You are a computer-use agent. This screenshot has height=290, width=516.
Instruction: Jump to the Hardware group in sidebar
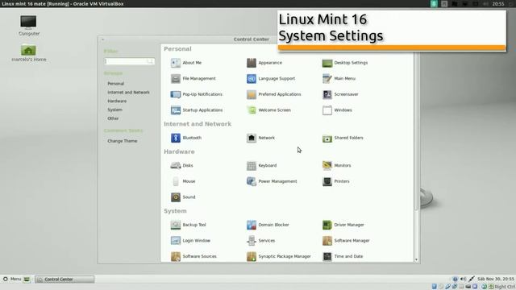[x=117, y=101]
